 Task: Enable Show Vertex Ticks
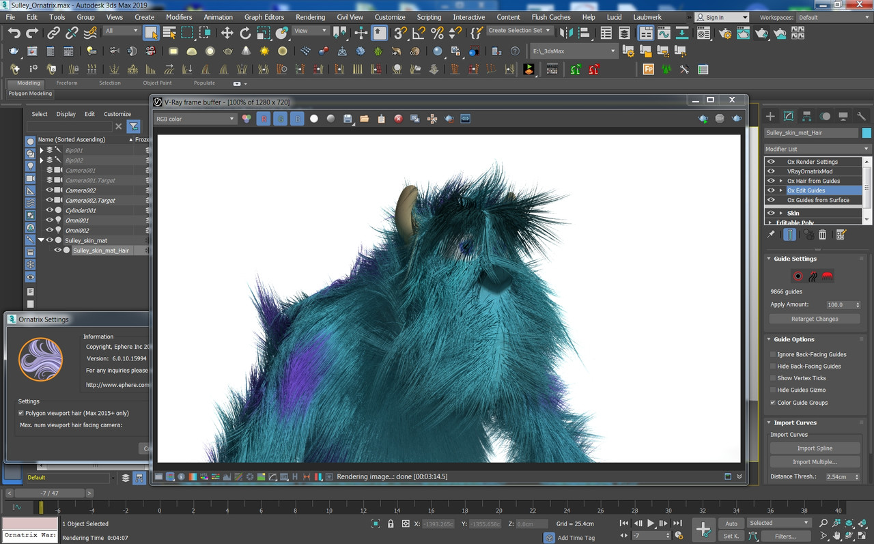pos(773,378)
